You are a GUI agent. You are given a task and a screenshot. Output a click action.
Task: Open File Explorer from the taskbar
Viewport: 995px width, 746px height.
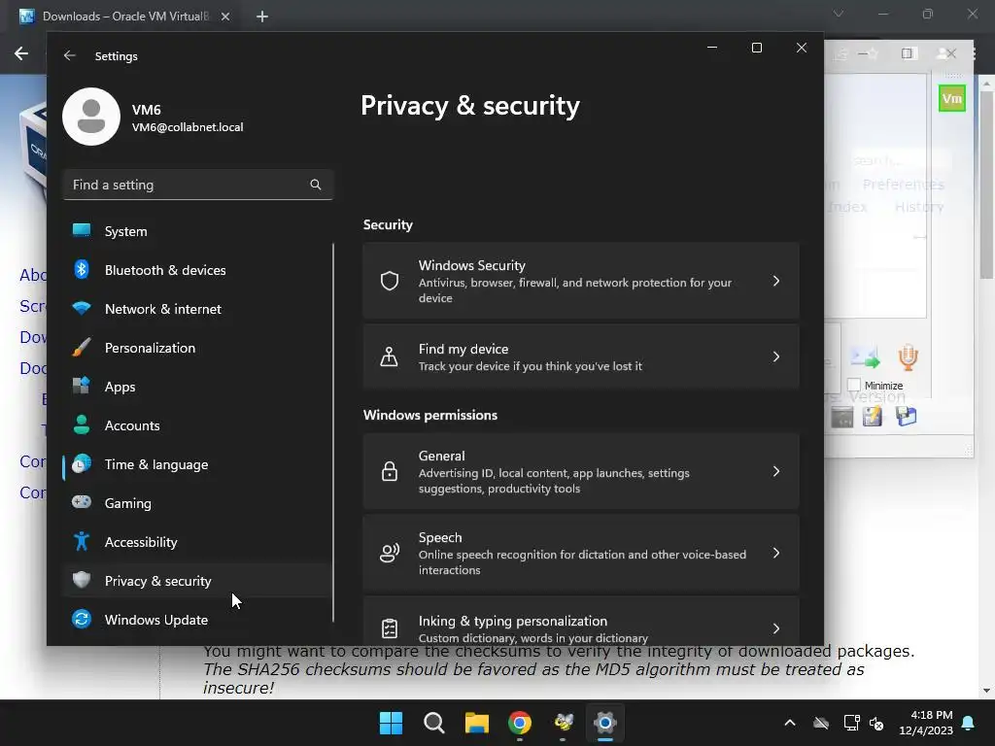click(x=476, y=723)
